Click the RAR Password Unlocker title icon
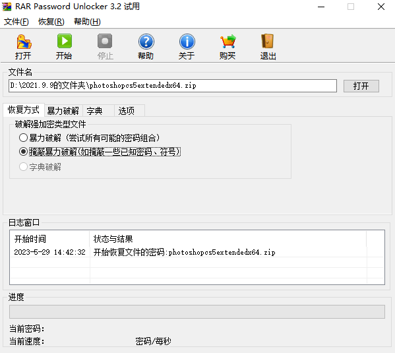395x353 pixels. click(x=7, y=7)
